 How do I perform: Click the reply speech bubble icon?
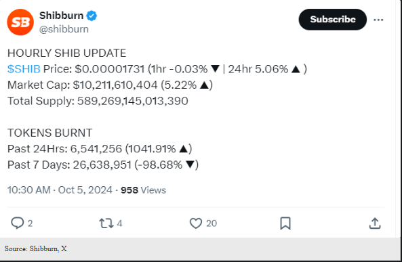(x=17, y=223)
